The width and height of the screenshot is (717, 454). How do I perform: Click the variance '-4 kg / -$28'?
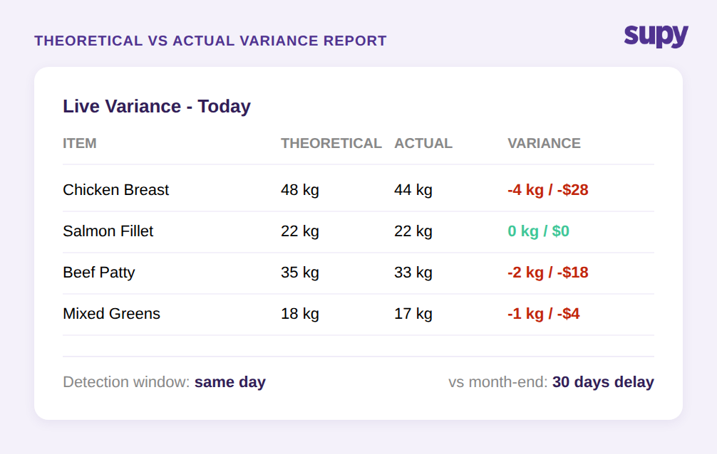pos(548,189)
